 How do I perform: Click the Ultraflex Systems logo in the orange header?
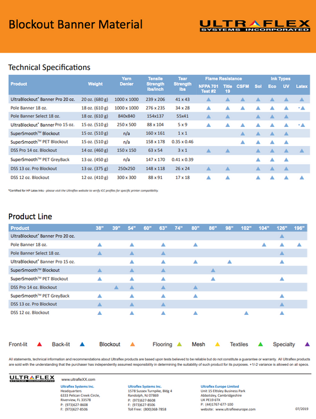tap(254, 26)
